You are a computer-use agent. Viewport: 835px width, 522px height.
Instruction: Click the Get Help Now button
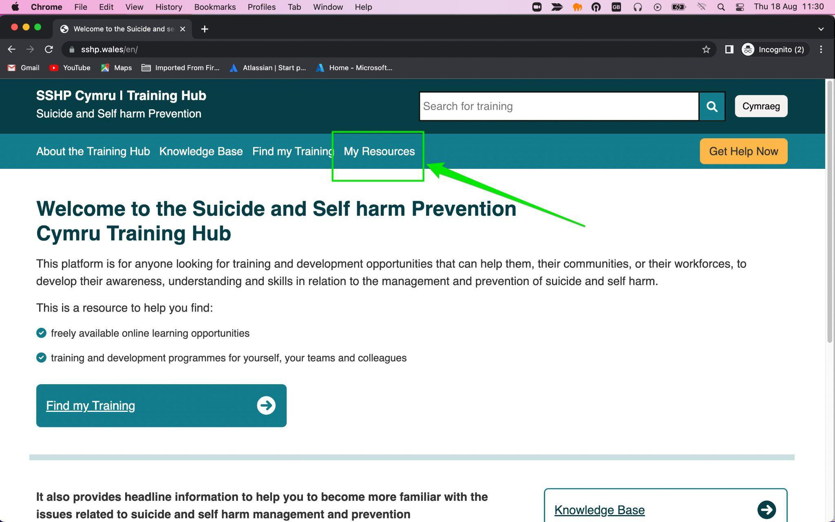pos(744,151)
